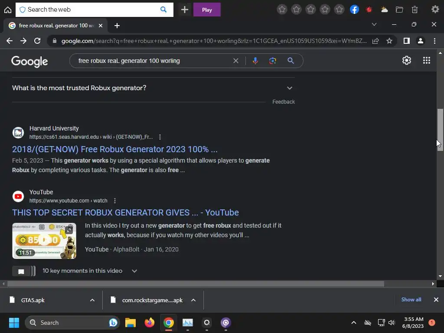Show hidden system tray icons
The height and width of the screenshot is (333, 444).
click(x=354, y=323)
